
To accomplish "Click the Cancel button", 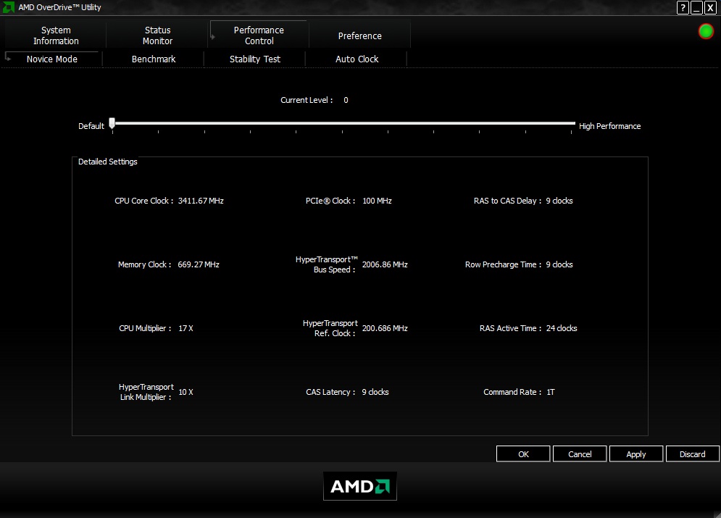I will (580, 454).
